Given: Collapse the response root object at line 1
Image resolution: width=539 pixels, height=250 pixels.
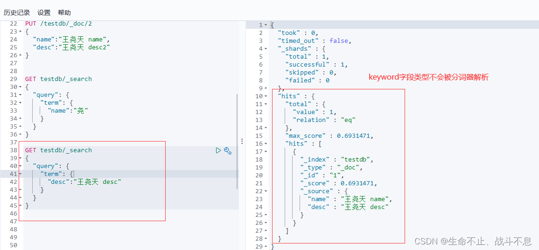Looking at the screenshot, I should coord(266,25).
